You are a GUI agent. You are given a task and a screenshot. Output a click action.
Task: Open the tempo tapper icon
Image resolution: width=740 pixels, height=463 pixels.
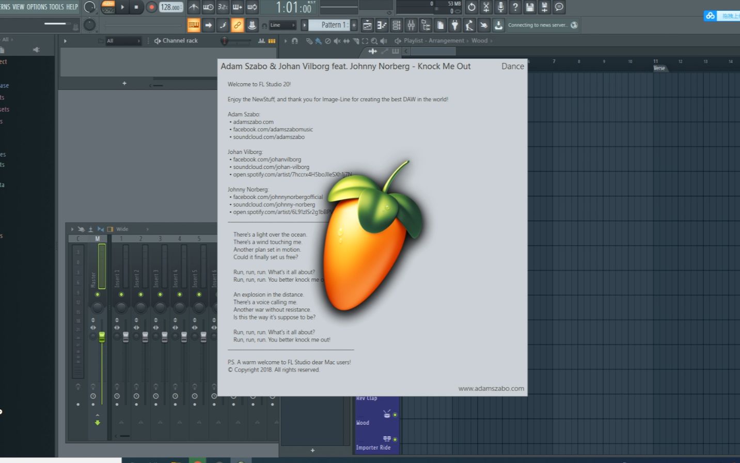(469, 25)
